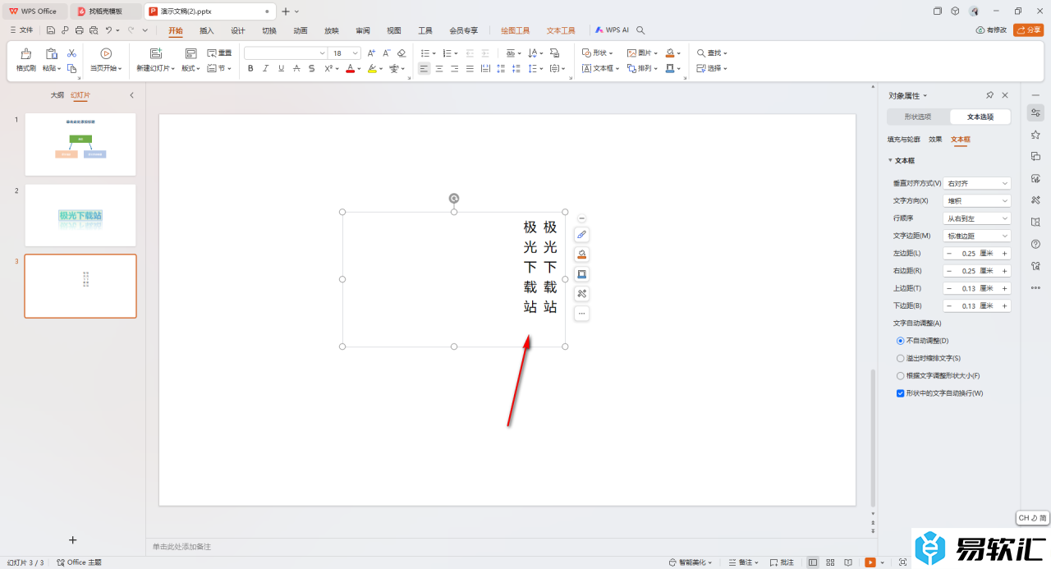
Task: Open the 设计 ribbon tab
Action: click(x=238, y=30)
